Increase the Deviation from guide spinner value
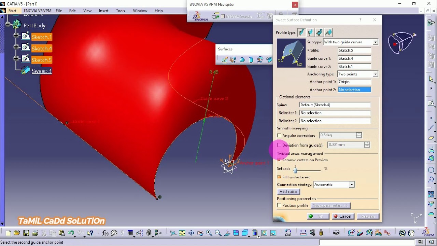This screenshot has height=246, width=437. pyautogui.click(x=367, y=143)
